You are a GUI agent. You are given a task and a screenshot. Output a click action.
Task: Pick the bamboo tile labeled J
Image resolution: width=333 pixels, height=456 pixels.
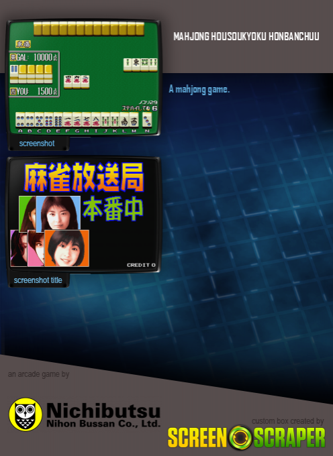pos(105,119)
